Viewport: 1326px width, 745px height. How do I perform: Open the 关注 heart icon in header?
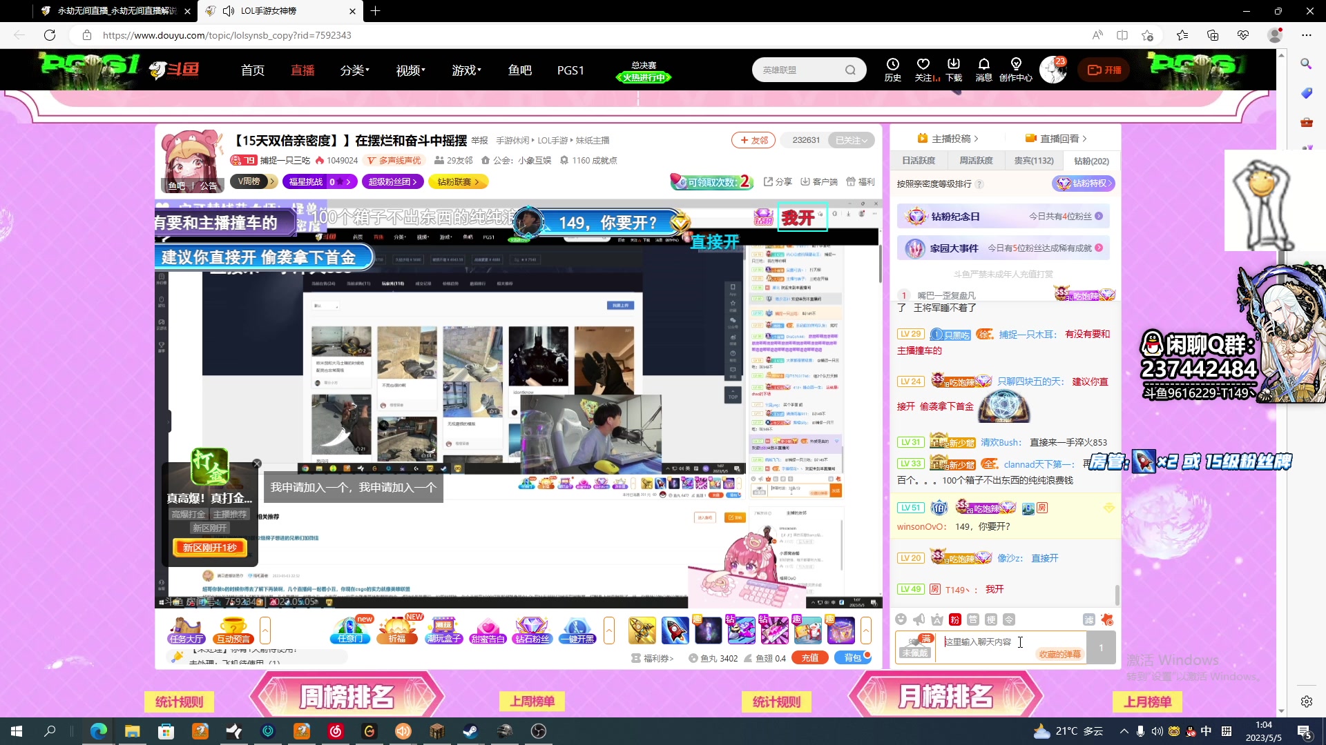924,69
